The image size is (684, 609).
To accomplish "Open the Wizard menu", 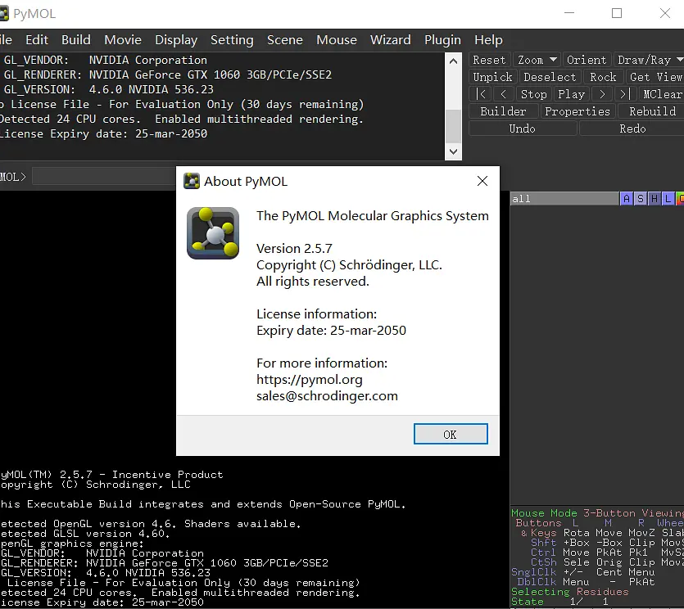I will click(391, 40).
